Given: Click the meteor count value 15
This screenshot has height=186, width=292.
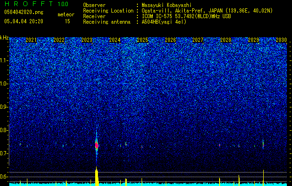Looking at the screenshot, I should click(67, 21).
